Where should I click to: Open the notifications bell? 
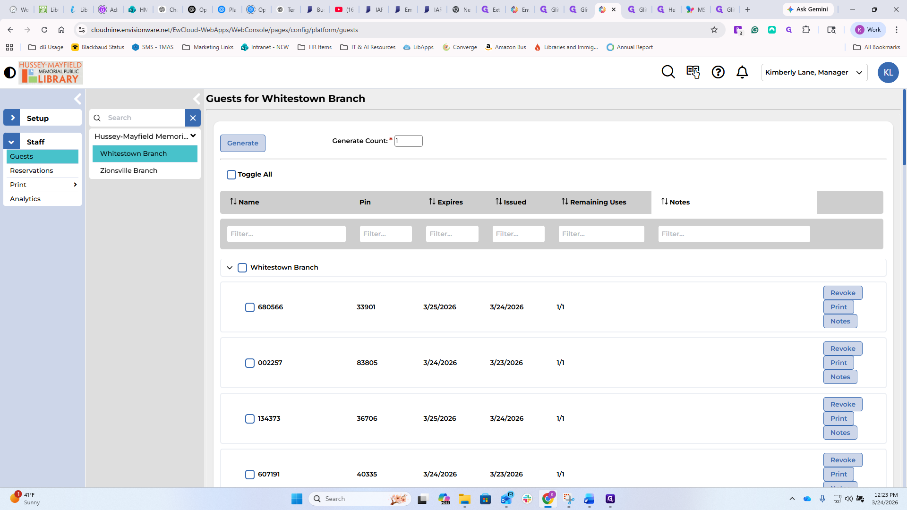742,72
